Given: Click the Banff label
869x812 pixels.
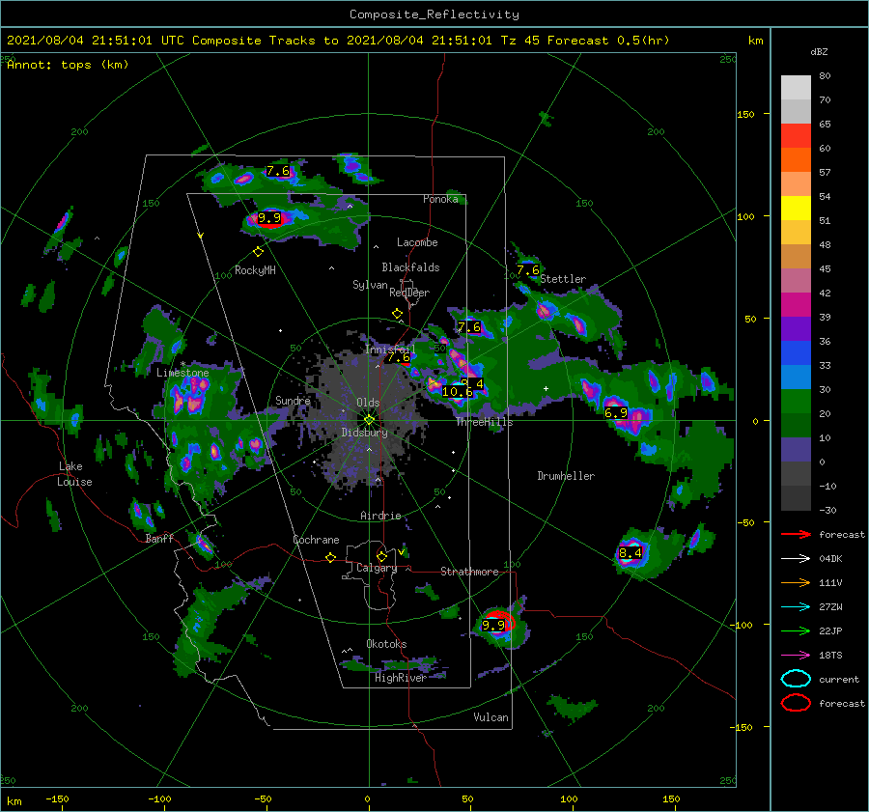Looking at the screenshot, I should 159,538.
